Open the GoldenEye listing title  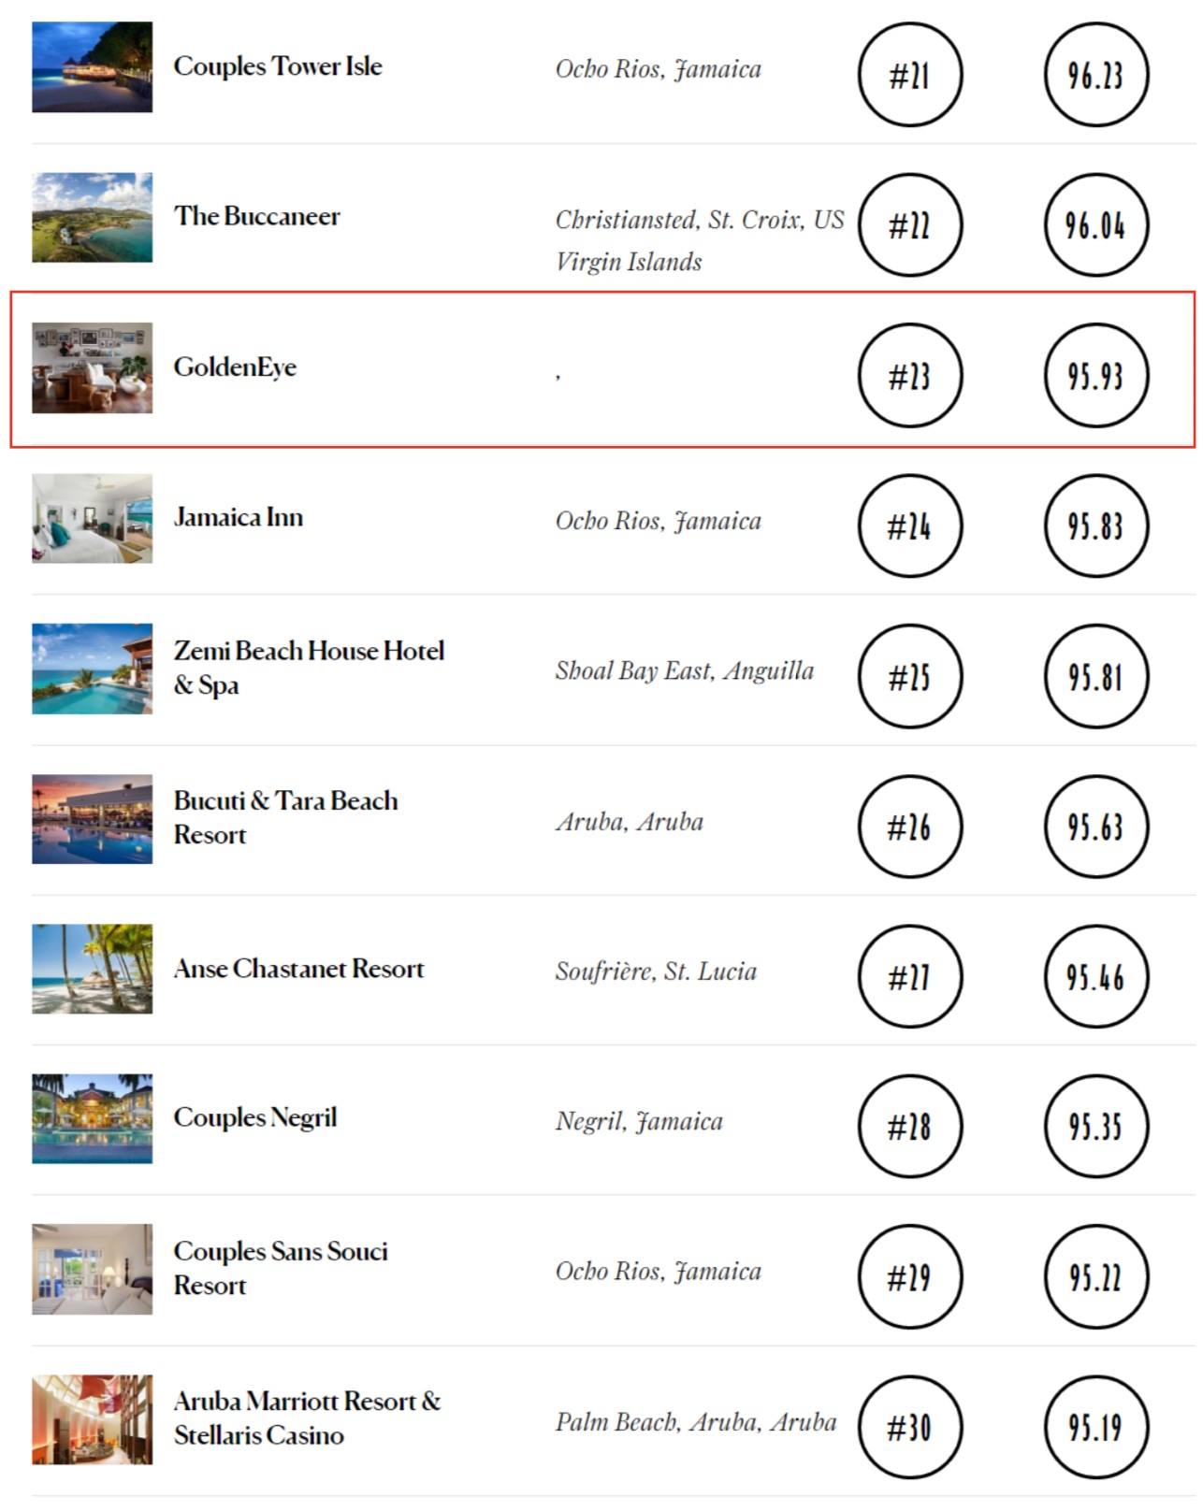coord(235,367)
